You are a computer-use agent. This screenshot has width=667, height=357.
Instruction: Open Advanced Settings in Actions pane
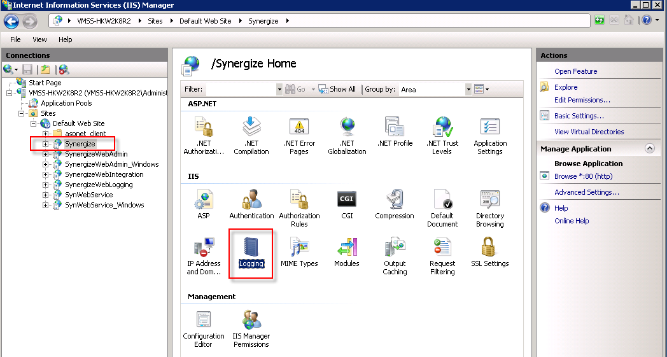coord(587,192)
